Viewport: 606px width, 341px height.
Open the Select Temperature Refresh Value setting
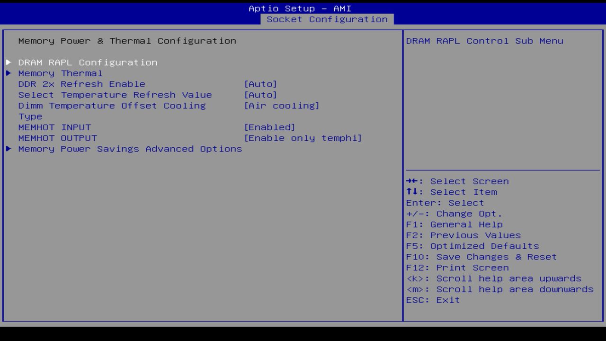(261, 95)
